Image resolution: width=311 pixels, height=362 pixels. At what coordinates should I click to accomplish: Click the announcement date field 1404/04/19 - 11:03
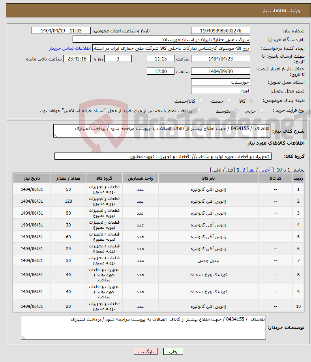61,31
